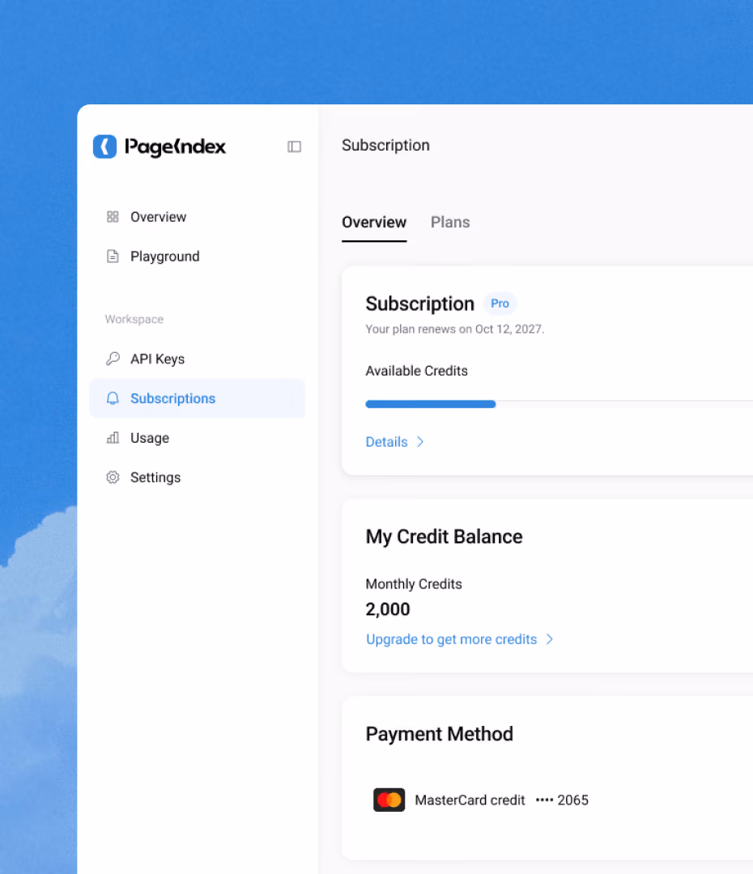The width and height of the screenshot is (753, 874).
Task: Click the chevron next to Details
Action: [x=420, y=442]
